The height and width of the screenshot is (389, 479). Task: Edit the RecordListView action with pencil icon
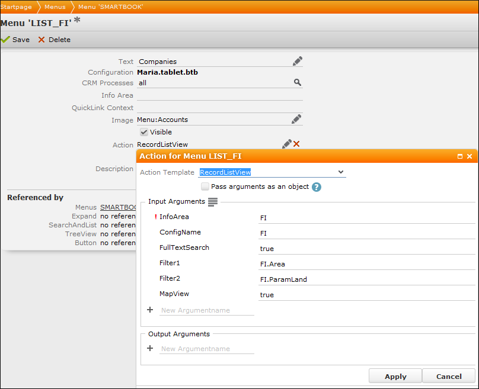click(287, 144)
